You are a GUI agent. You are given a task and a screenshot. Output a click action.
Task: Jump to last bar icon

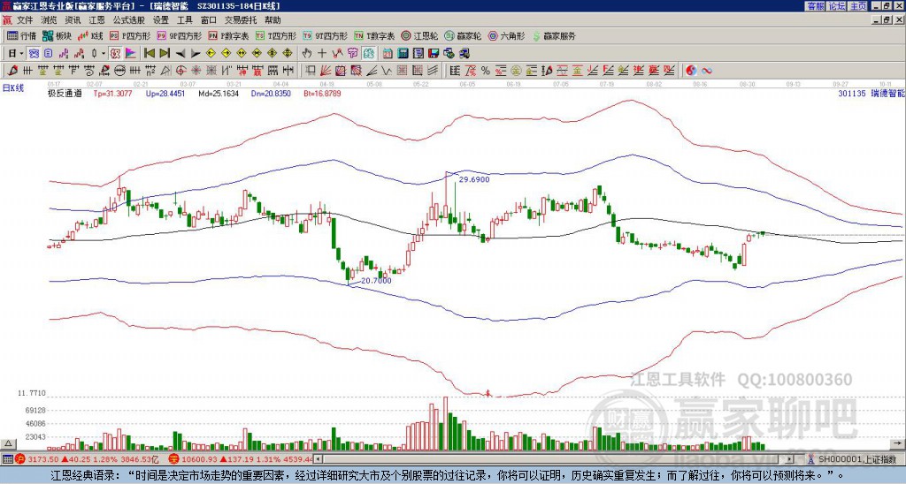click(165, 53)
